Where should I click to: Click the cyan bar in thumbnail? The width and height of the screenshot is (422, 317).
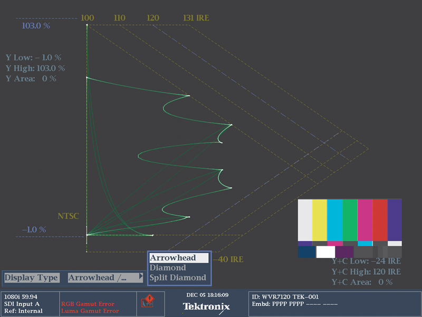tap(334, 220)
